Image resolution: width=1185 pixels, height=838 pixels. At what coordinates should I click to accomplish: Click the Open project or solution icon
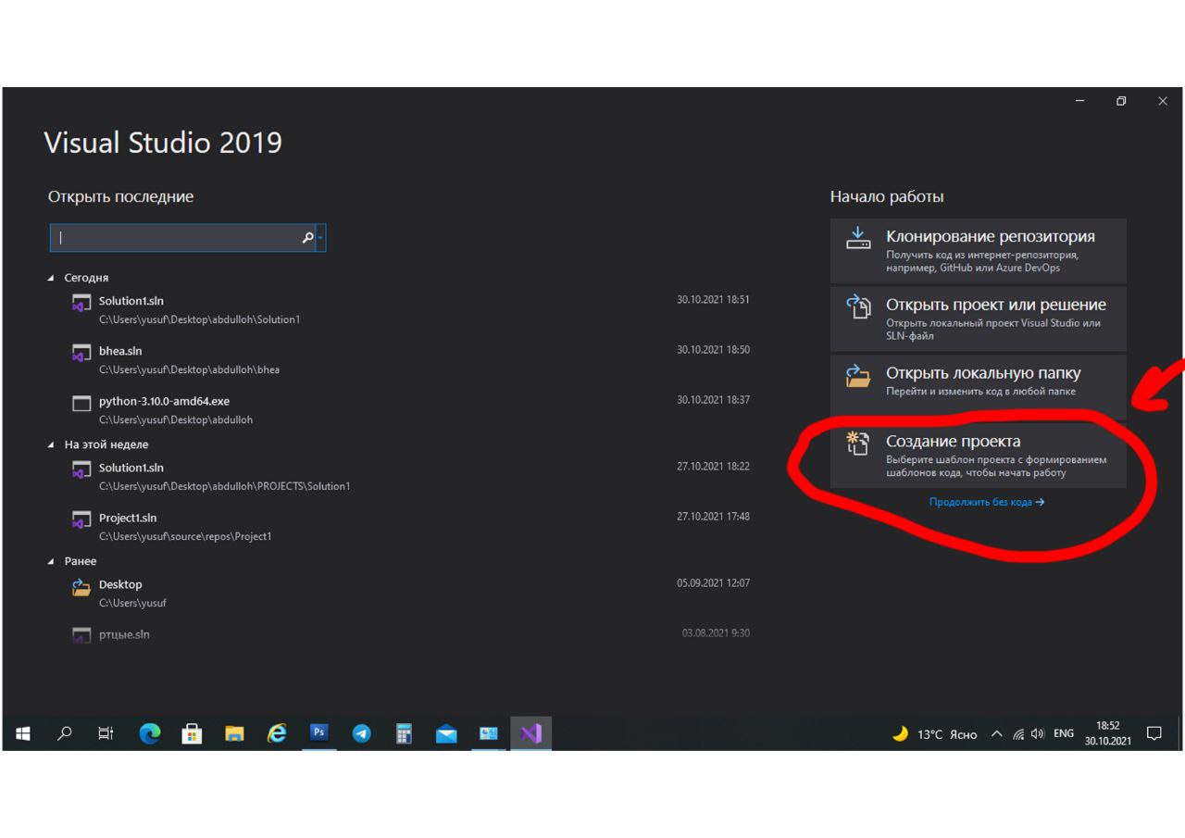[858, 306]
